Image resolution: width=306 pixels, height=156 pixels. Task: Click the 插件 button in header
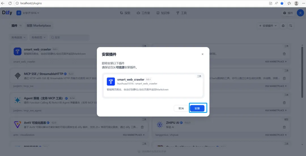pos(288,13)
